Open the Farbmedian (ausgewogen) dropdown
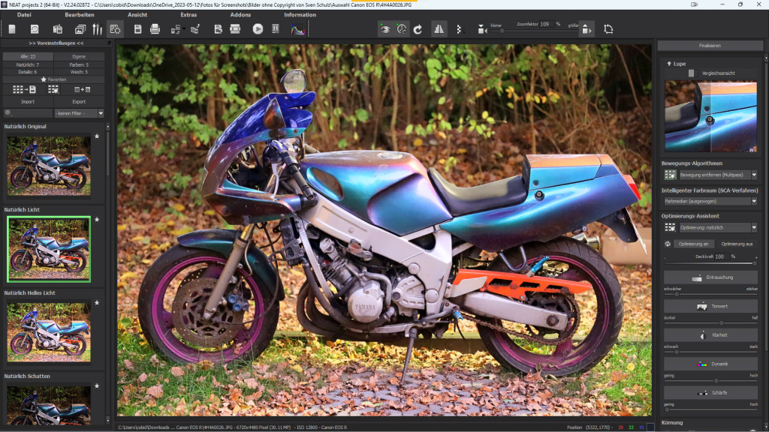769x432 pixels. click(x=753, y=201)
